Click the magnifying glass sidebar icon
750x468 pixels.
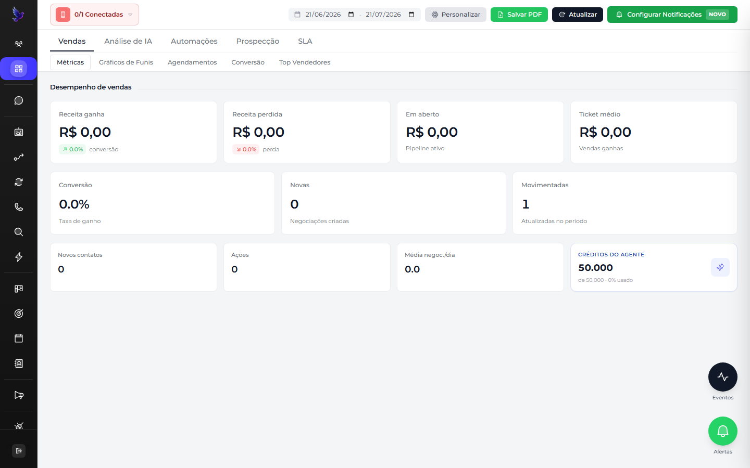coord(19,232)
